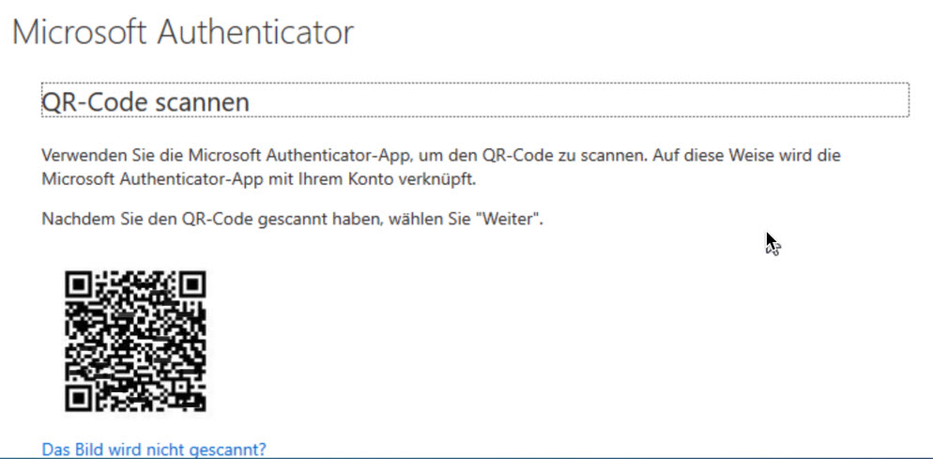The height and width of the screenshot is (459, 933).
Task: Click the QR code's bottom-left finder square
Action: tap(77, 398)
